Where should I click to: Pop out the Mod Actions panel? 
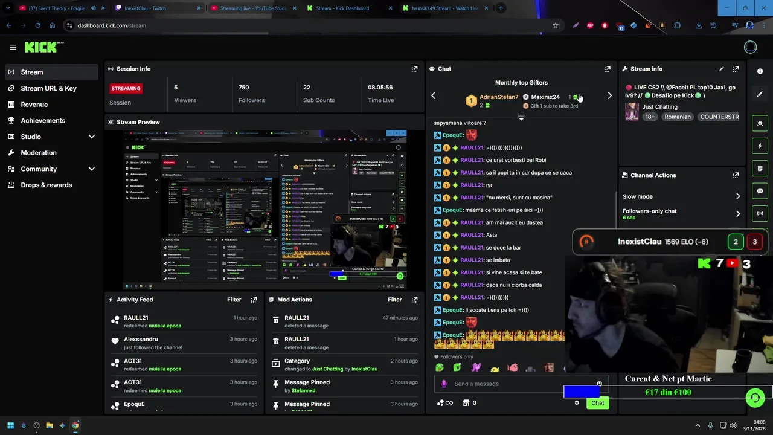coord(414,300)
